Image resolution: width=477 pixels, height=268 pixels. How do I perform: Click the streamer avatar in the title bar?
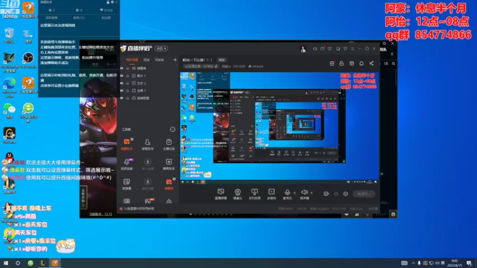pyautogui.click(x=303, y=49)
